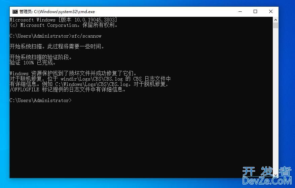Click the '开始系统扫描。此过程将需要一些时间' line
This screenshot has height=188, width=295.
click(x=57, y=47)
